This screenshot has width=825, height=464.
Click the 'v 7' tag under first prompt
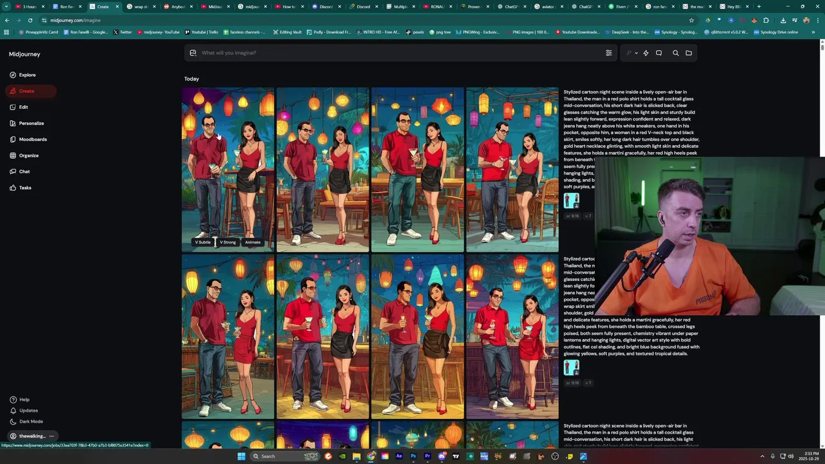coord(588,216)
